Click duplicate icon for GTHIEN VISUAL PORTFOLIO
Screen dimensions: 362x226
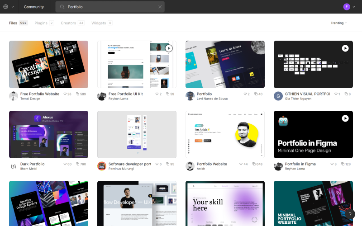[x=346, y=94]
